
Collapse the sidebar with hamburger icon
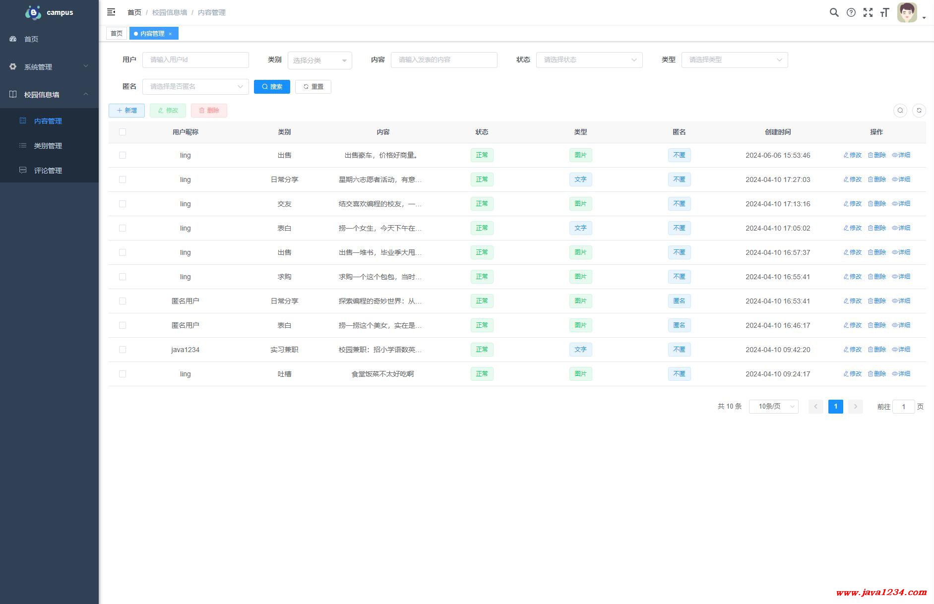point(111,12)
